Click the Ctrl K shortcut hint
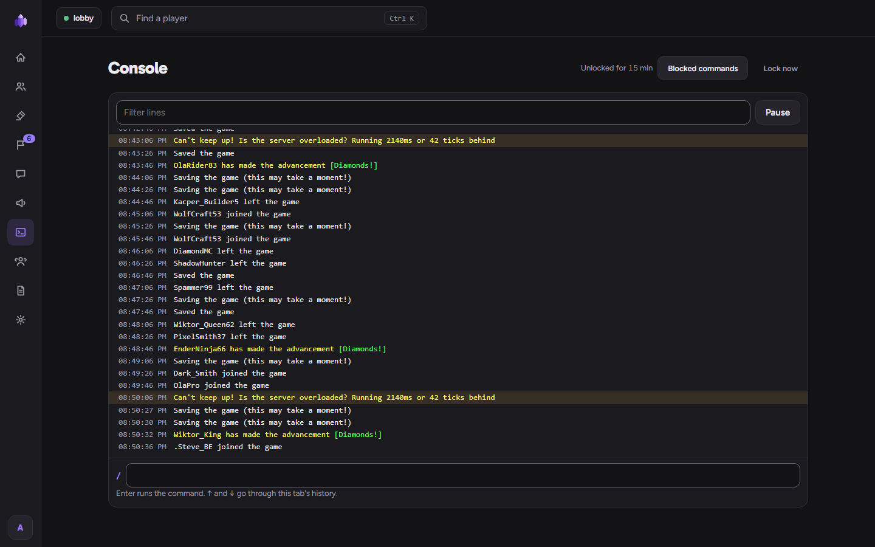875x547 pixels. click(x=402, y=18)
